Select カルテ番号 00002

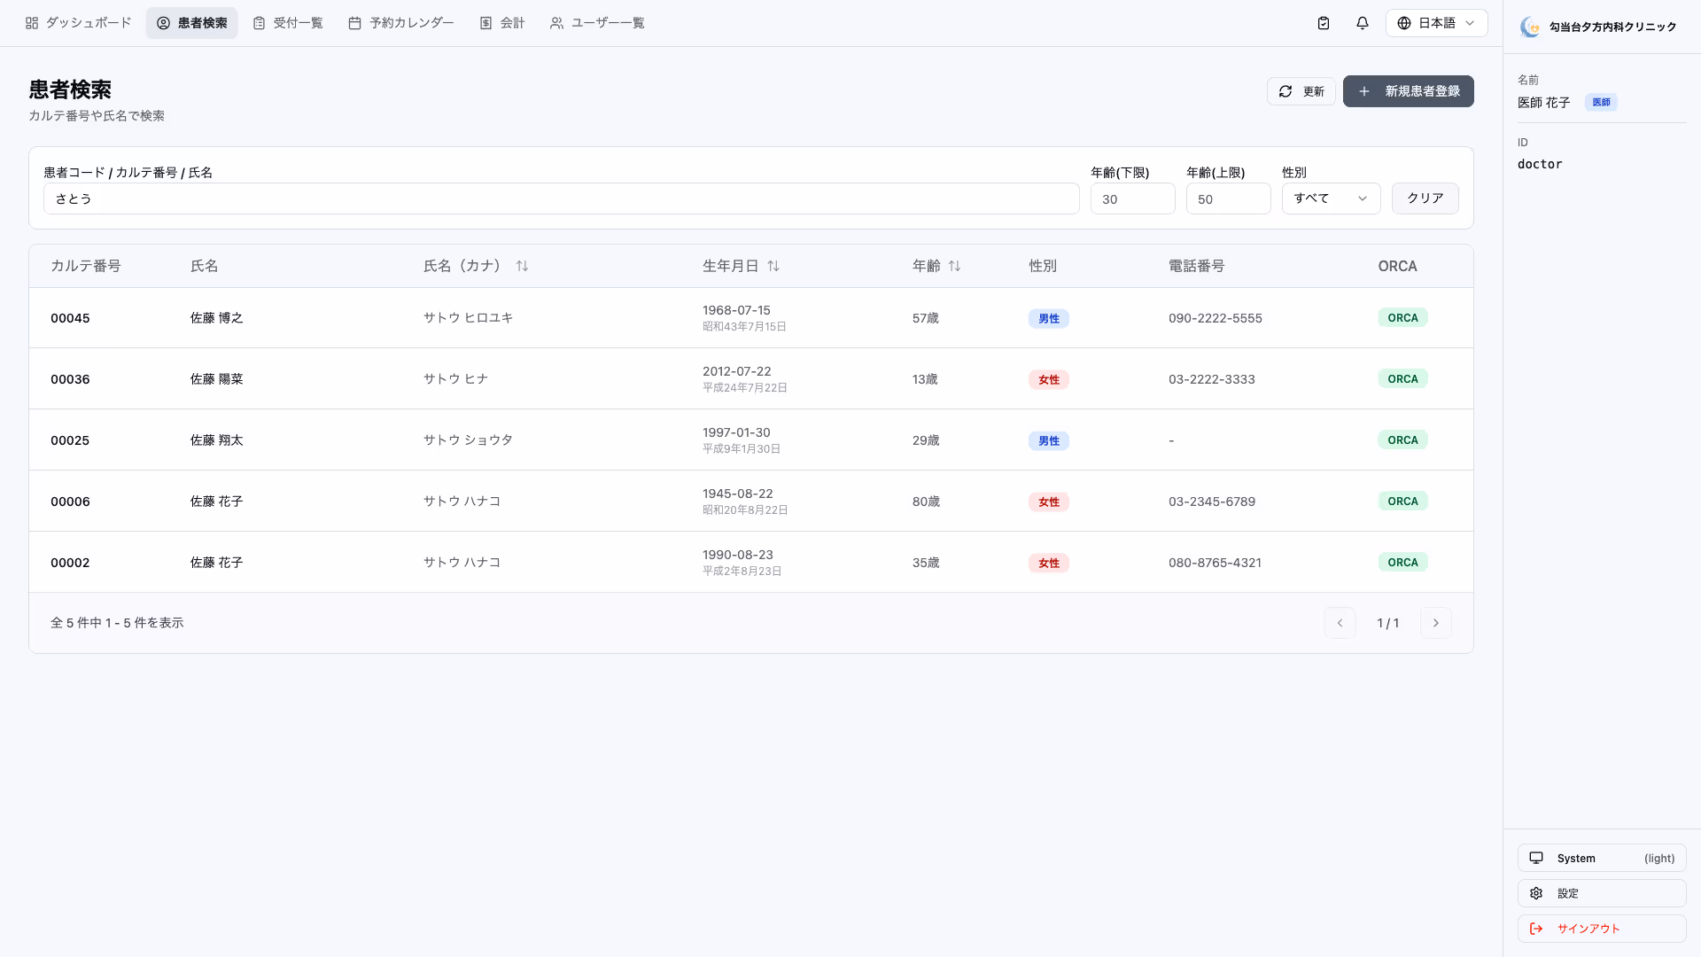click(70, 563)
